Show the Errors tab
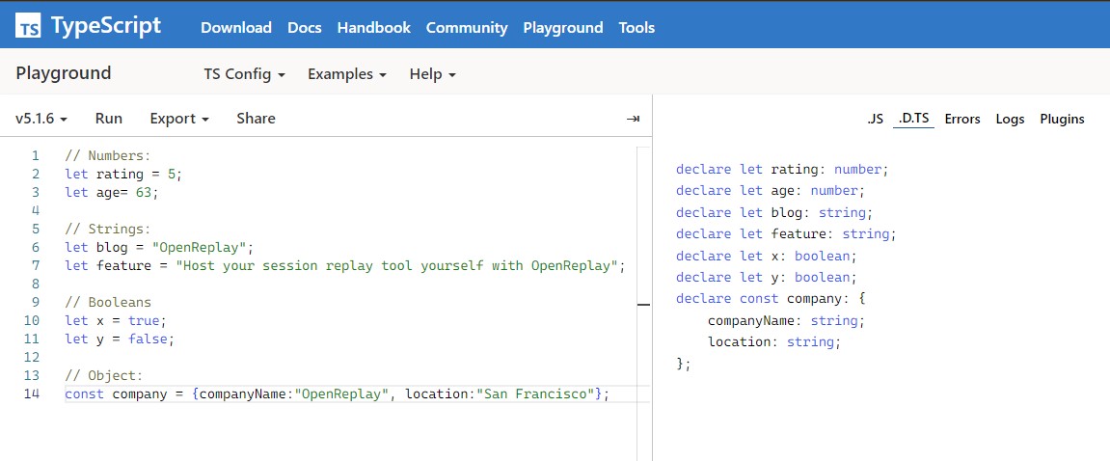Image resolution: width=1110 pixels, height=461 pixels. (962, 119)
